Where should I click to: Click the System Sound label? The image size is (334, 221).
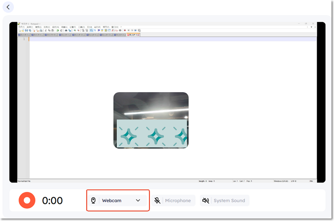(x=230, y=201)
